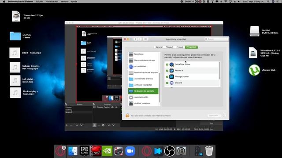Select Micrófono in the privacy list
The image size is (282, 158).
pyautogui.click(x=144, y=54)
